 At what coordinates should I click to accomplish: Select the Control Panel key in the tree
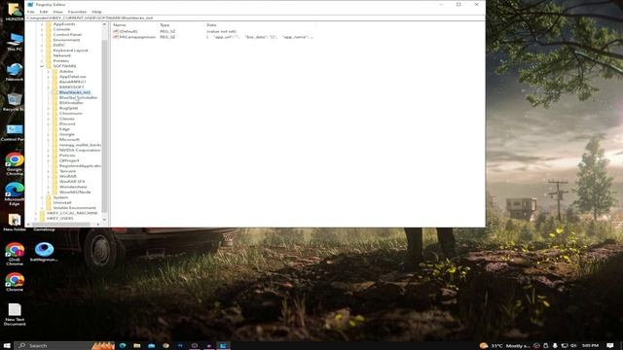tap(67, 35)
